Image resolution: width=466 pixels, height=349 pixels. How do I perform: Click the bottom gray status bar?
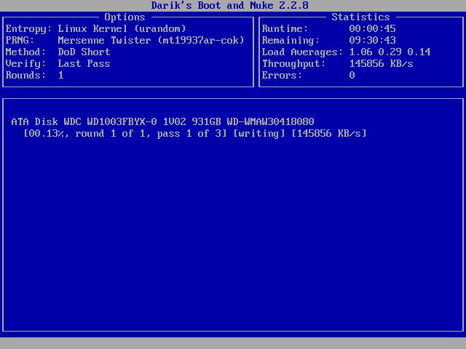(x=233, y=343)
